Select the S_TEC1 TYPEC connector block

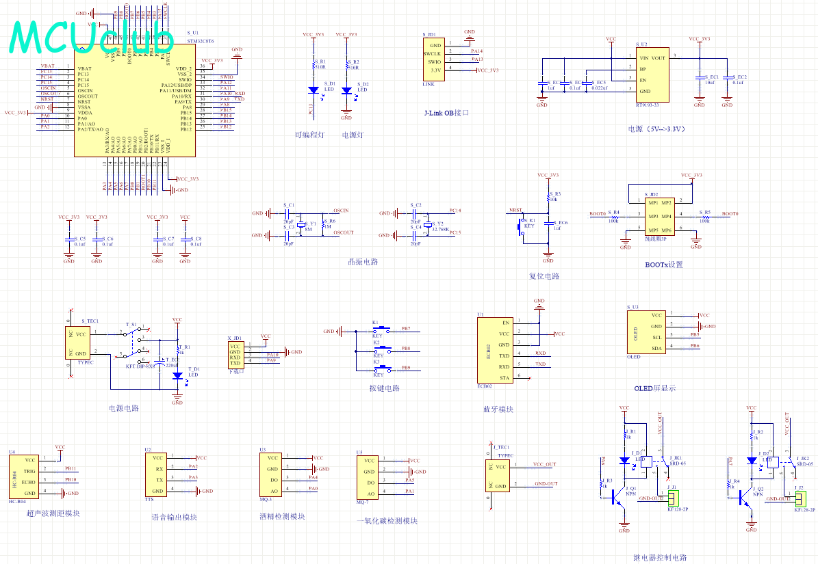point(77,343)
